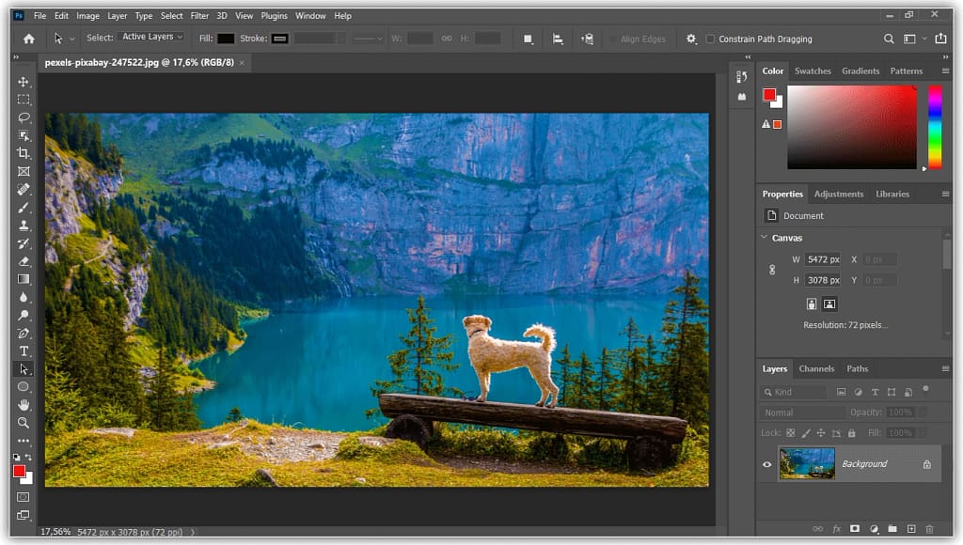Toggle Lock all padlock in Layers panel

point(852,433)
